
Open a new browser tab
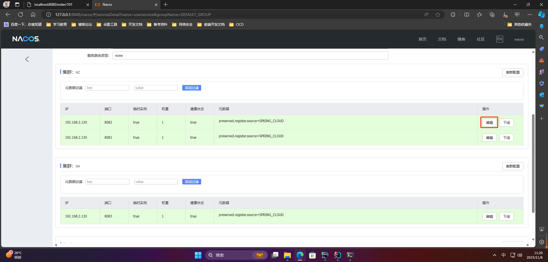pyautogui.click(x=166, y=5)
